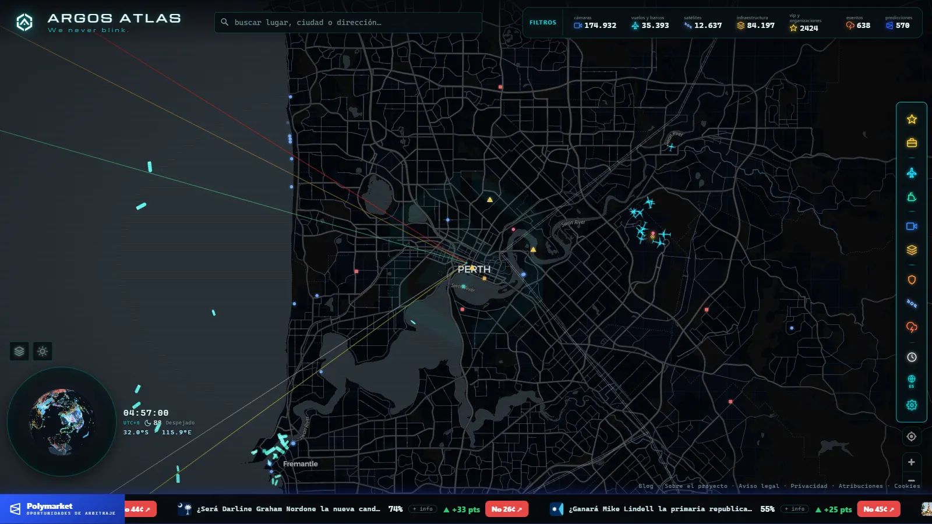
Task: Click the PERTH city label on map
Action: 474,269
